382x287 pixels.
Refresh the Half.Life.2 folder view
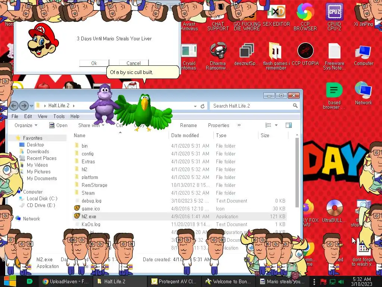(203, 106)
